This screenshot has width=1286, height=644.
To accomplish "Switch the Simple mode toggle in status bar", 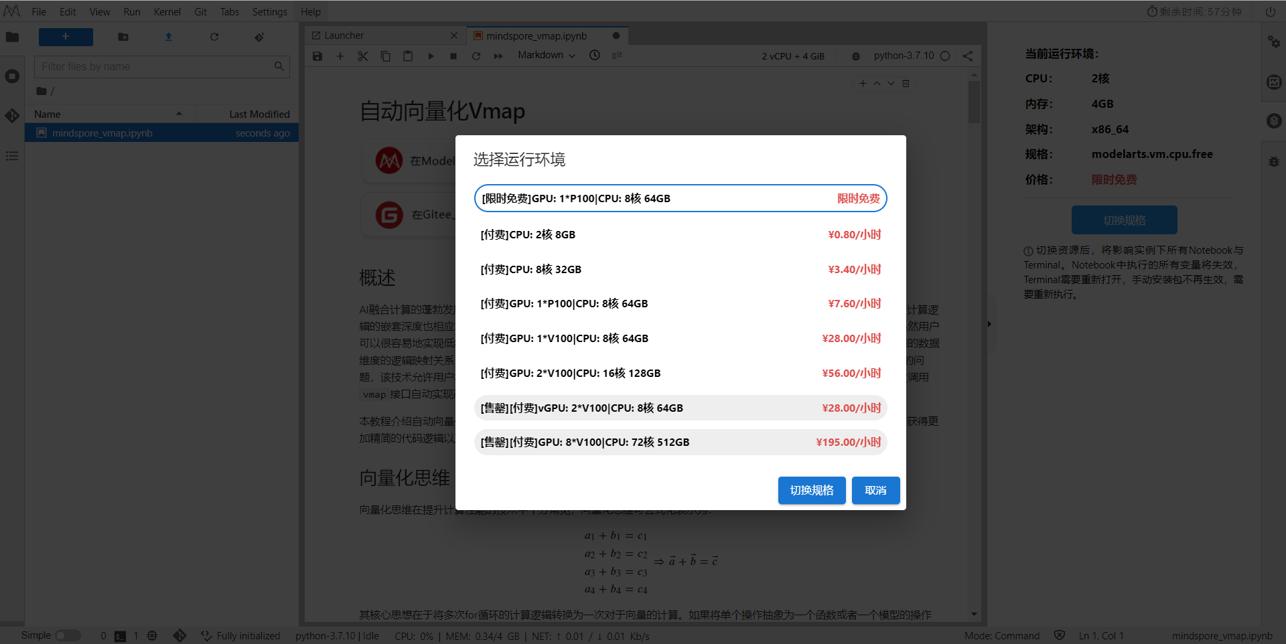I will point(68,635).
